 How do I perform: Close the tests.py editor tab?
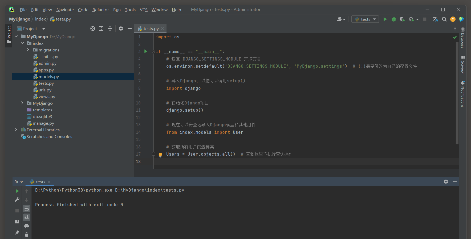coord(163,29)
